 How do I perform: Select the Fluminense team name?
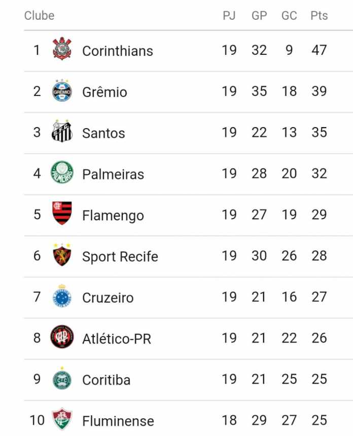(x=118, y=421)
